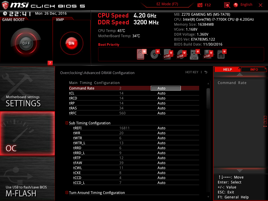Open M-FLASH BIOS flashing utility
Viewport: 268px width, 201px height.
(x=27, y=178)
